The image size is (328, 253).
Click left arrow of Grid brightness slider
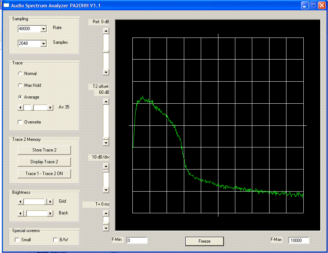click(20, 202)
